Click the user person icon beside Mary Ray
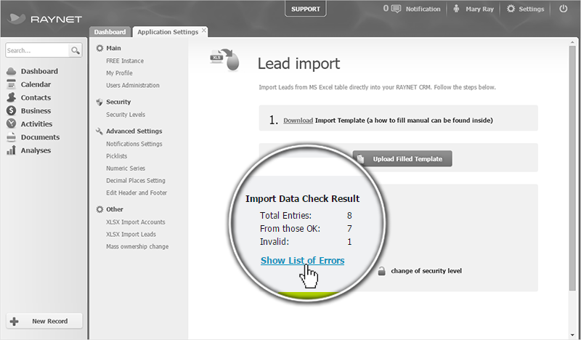 tap(457, 9)
